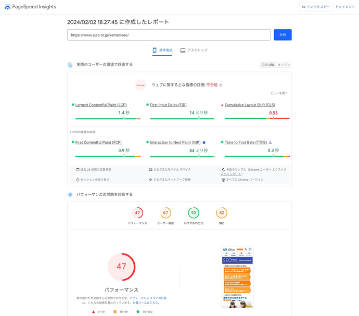Switch to the デスクトップ tab

pyautogui.click(x=194, y=50)
